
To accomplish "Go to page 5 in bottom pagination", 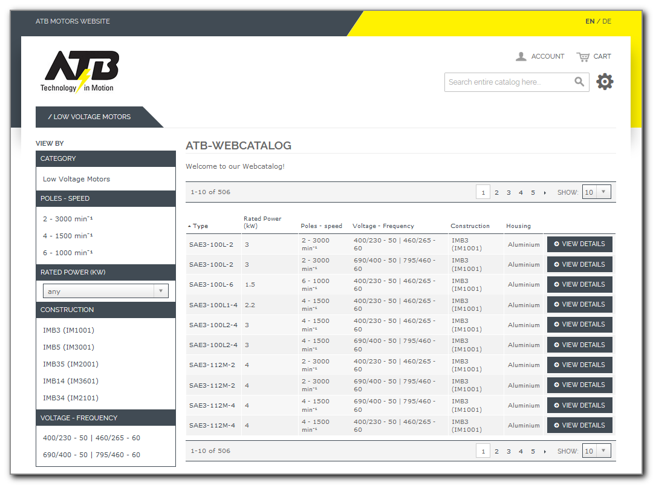I will [x=533, y=451].
